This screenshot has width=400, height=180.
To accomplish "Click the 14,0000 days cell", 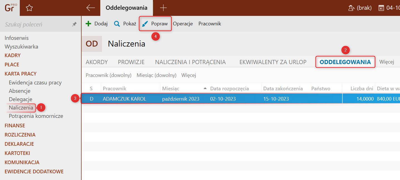I will (x=365, y=99).
